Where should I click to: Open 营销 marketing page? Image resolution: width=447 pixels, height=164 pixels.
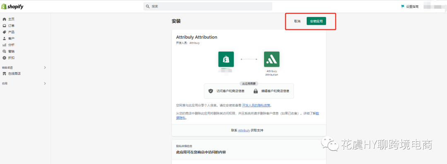(x=11, y=52)
